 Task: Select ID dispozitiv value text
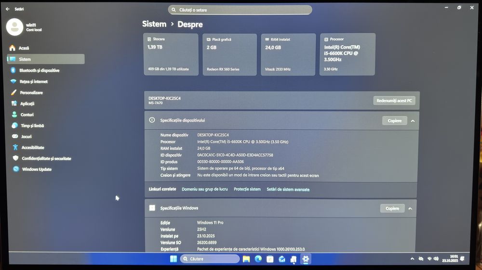click(235, 155)
